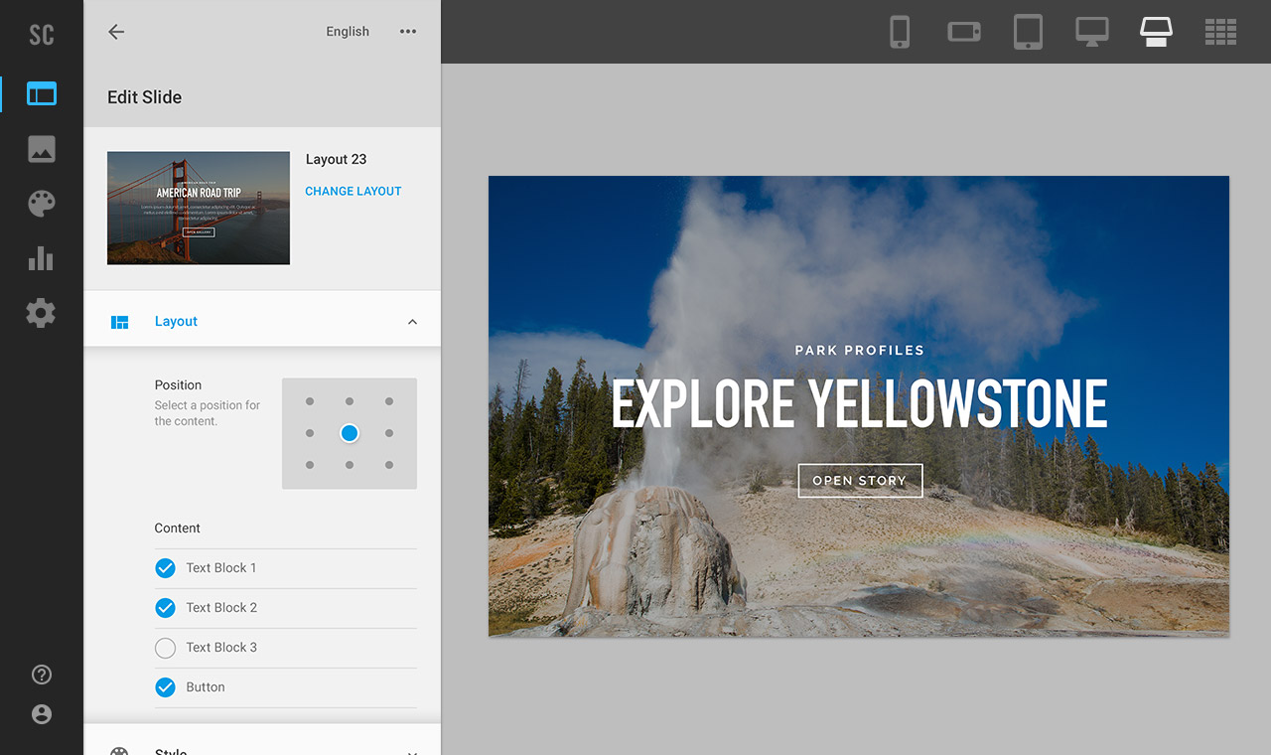Select the highlighted widescreen display view

point(1156,32)
